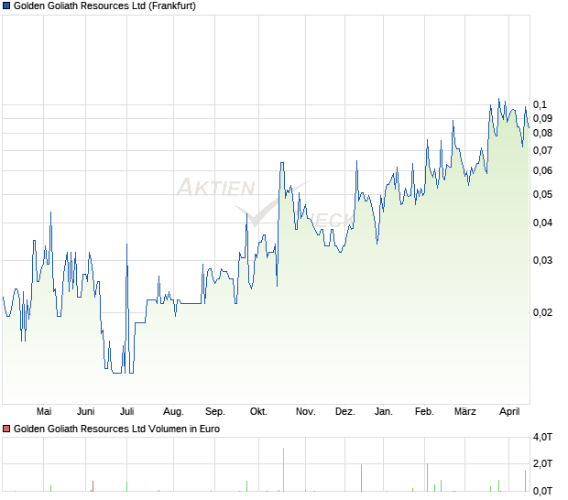This screenshot has width=568, height=500.
Task: Click the 0,0T volume axis label
Action: (542, 492)
